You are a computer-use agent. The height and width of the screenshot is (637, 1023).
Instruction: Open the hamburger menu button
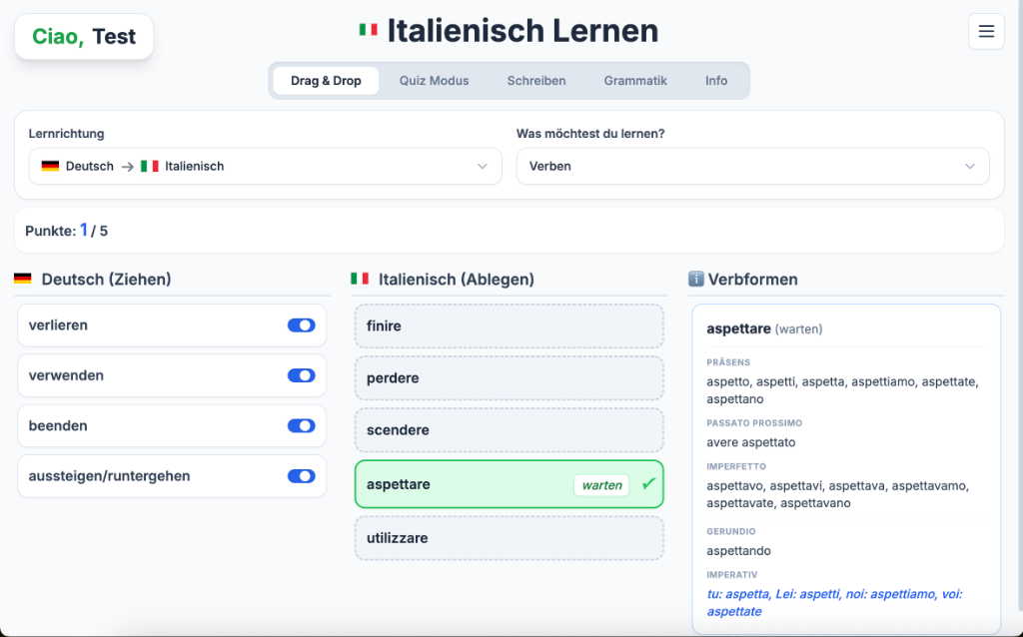click(x=986, y=32)
